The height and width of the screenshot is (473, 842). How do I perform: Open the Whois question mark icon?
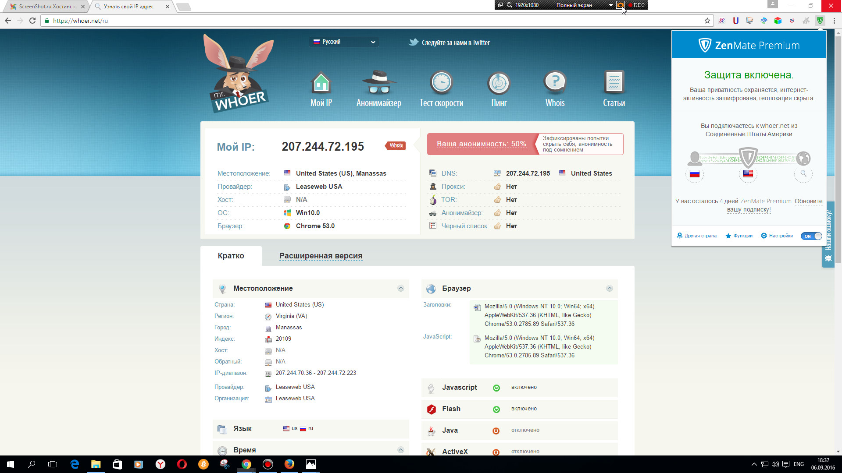pos(555,82)
